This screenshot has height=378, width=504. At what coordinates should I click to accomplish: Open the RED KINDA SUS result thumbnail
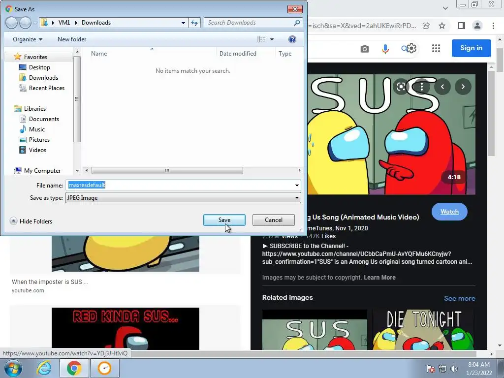(x=126, y=328)
